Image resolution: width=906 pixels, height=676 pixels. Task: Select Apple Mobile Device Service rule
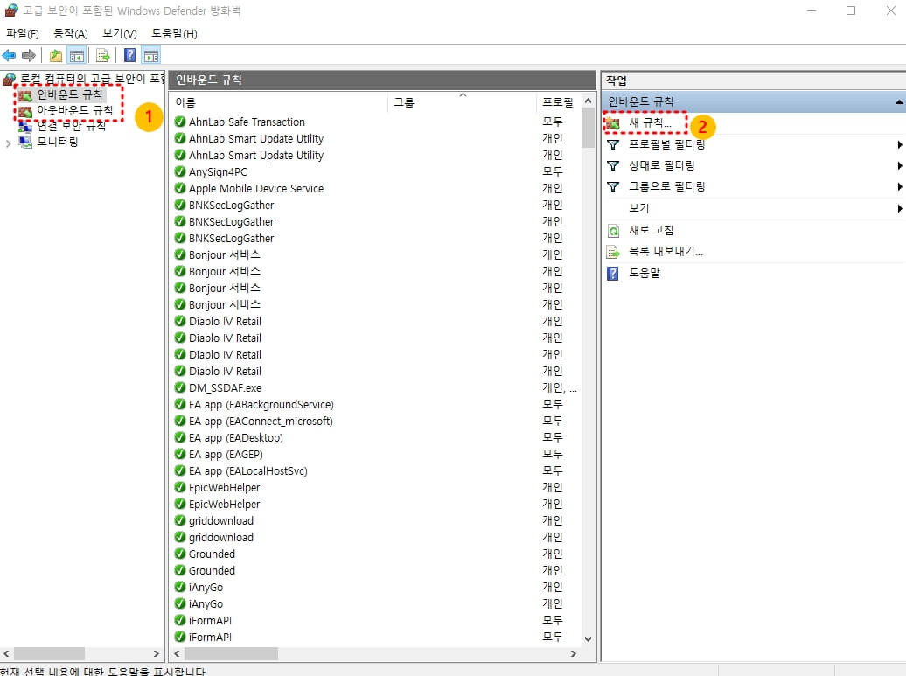[256, 188]
